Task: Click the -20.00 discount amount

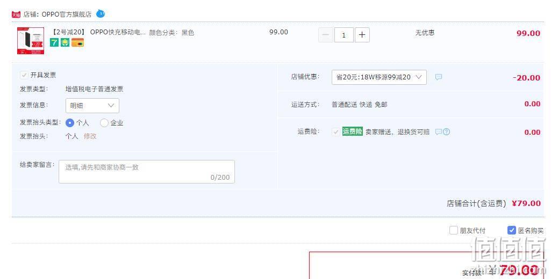Action: 526,78
